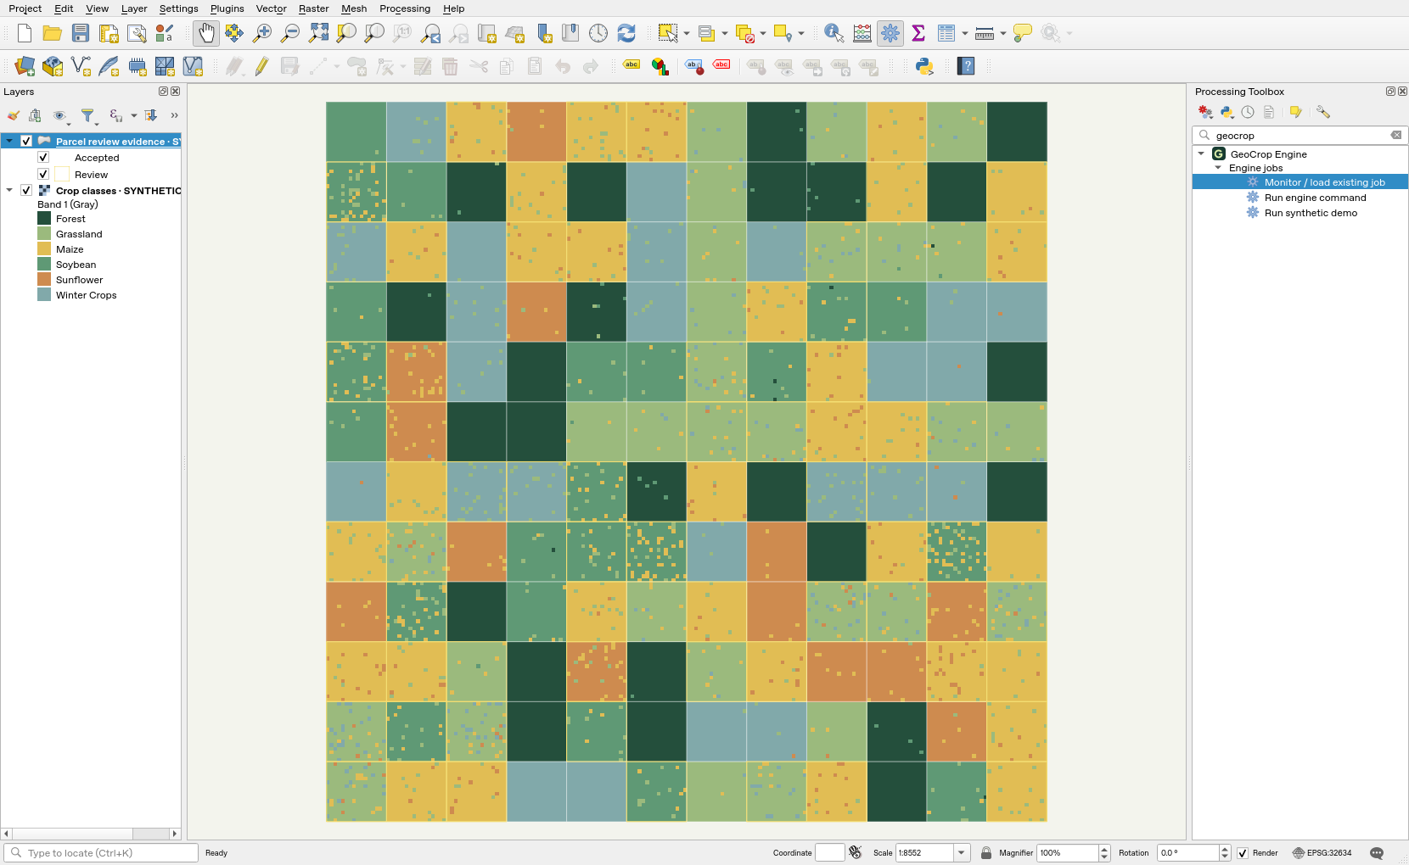
Task: Click the layer filter funnel icon
Action: 87,115
